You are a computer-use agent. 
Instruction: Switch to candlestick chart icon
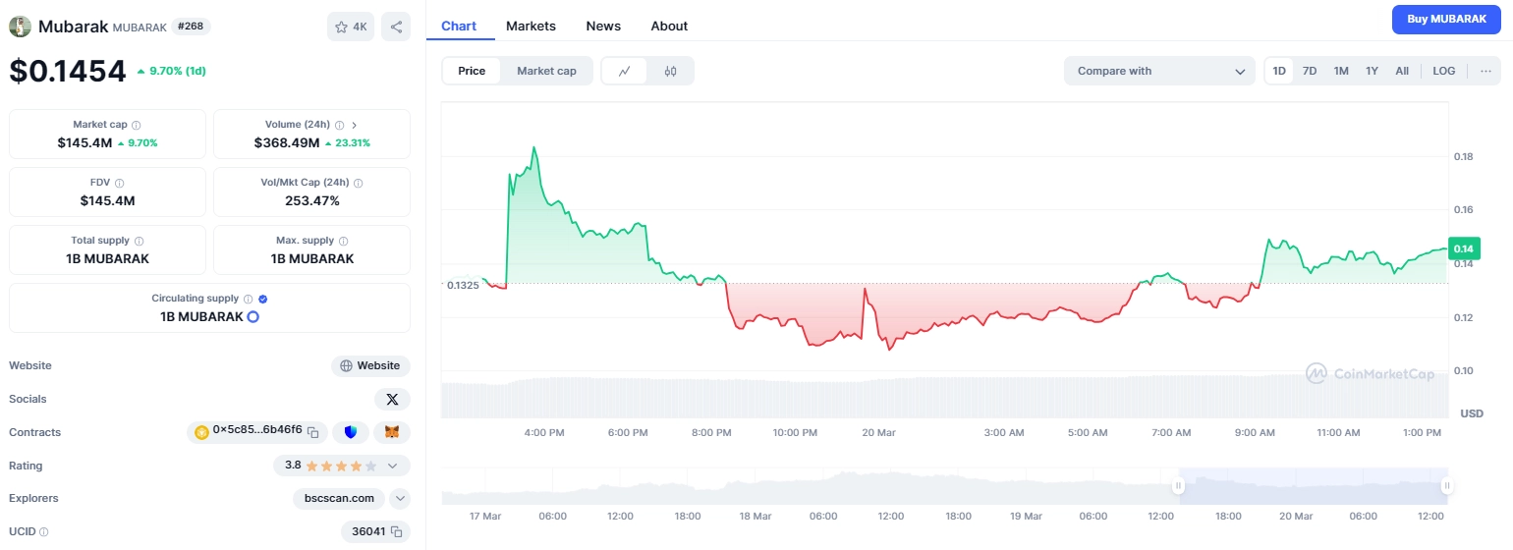[670, 71]
